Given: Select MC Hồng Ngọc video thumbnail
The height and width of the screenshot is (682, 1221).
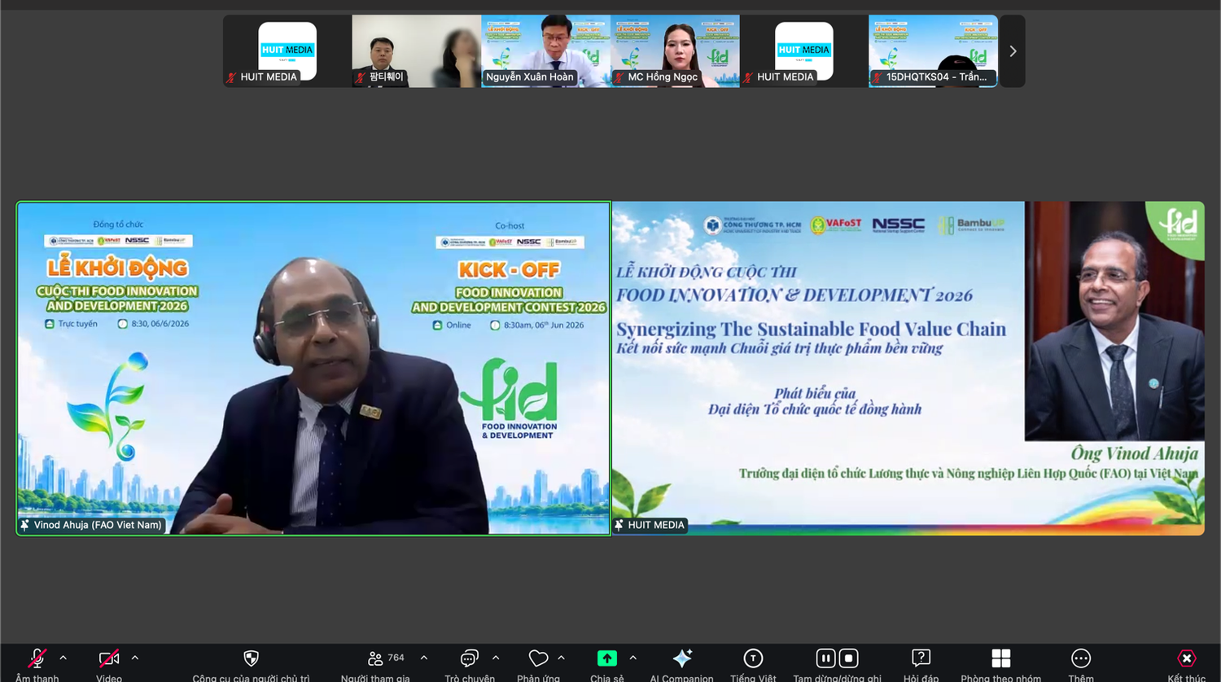Looking at the screenshot, I should 676,50.
